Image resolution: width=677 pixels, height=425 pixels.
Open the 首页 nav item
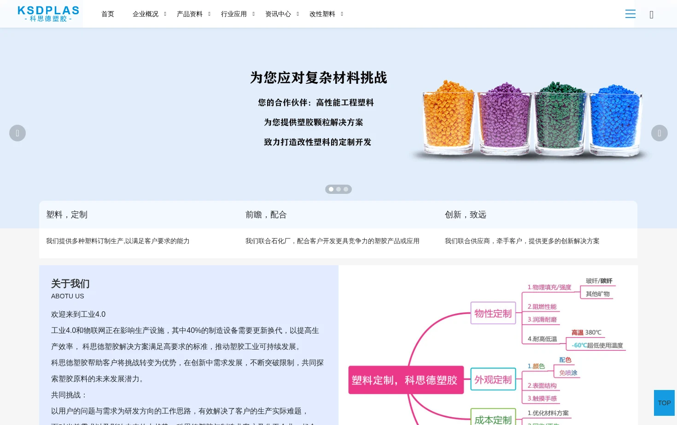pos(108,14)
